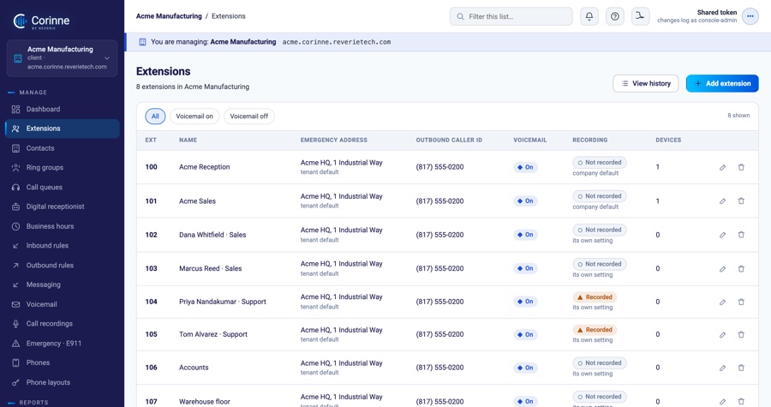This screenshot has width=771, height=407.
Task: Click Recorded badge for Priya Nandakumar
Action: [595, 296]
